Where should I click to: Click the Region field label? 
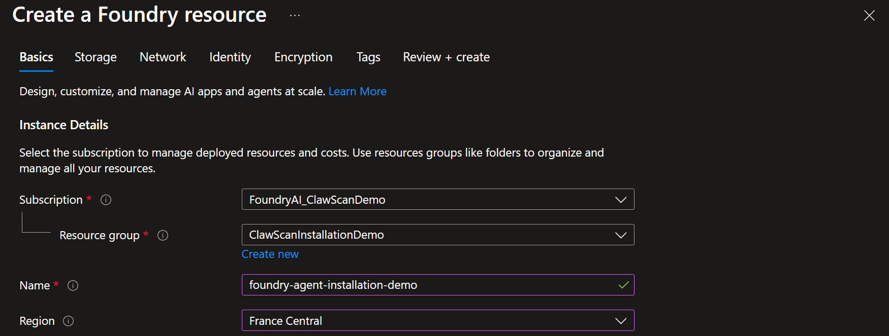click(37, 321)
